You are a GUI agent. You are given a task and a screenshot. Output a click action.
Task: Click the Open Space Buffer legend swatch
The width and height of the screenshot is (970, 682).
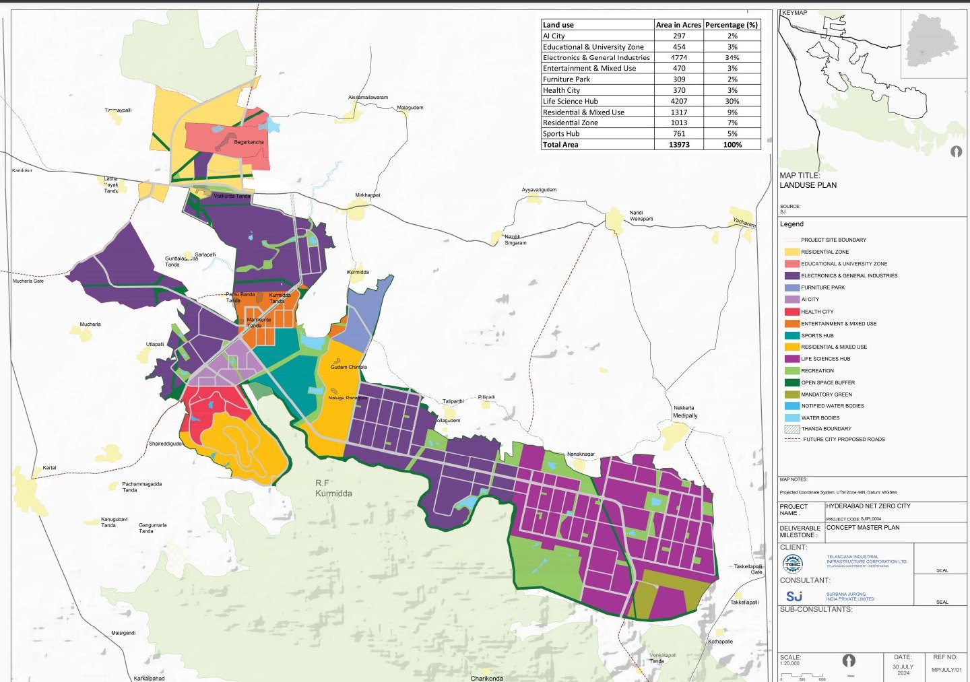coord(791,382)
